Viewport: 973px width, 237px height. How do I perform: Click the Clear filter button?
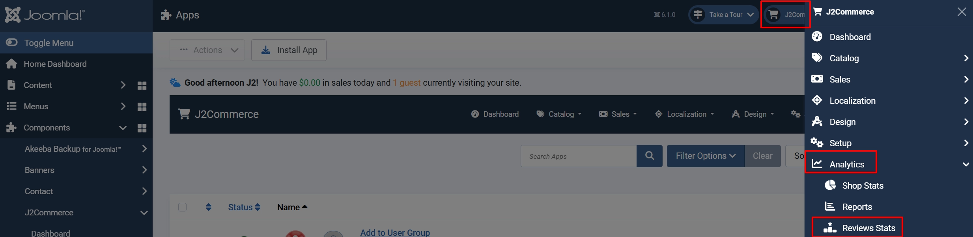click(x=762, y=156)
